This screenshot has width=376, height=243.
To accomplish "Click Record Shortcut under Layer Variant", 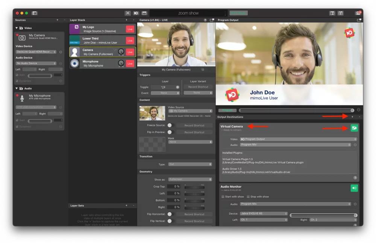I will pyautogui.click(x=198, y=87).
